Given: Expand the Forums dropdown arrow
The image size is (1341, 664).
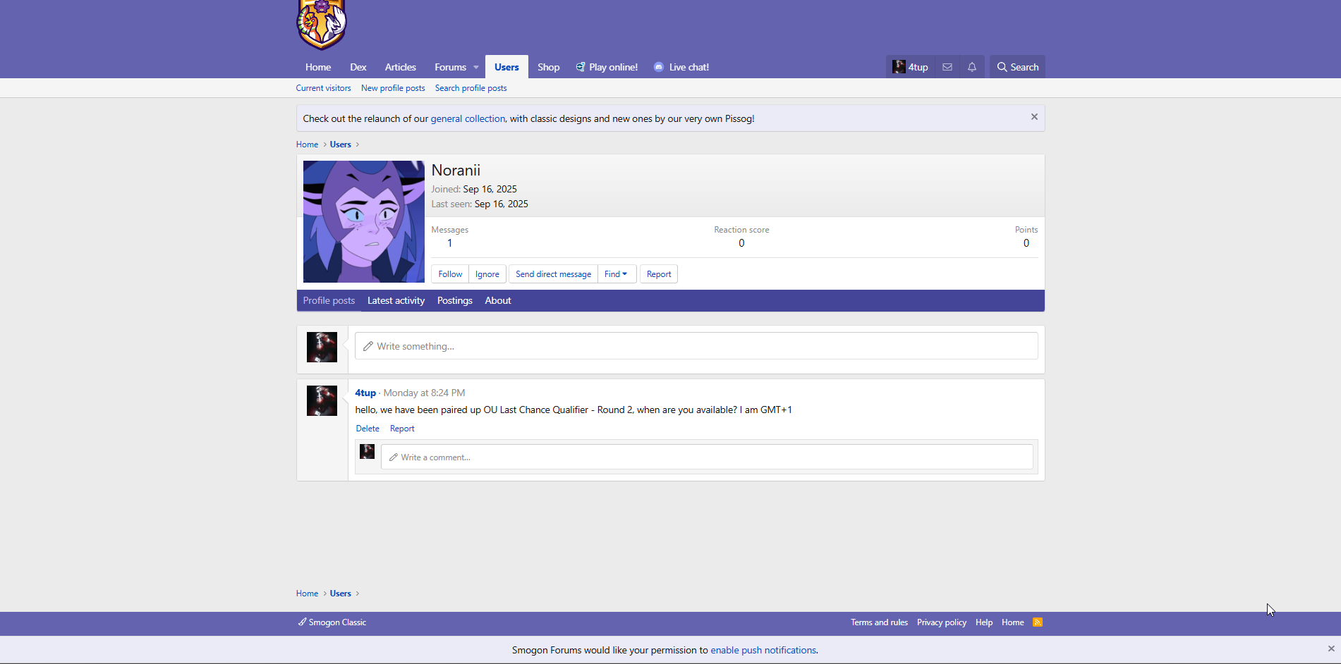Looking at the screenshot, I should pos(476,68).
